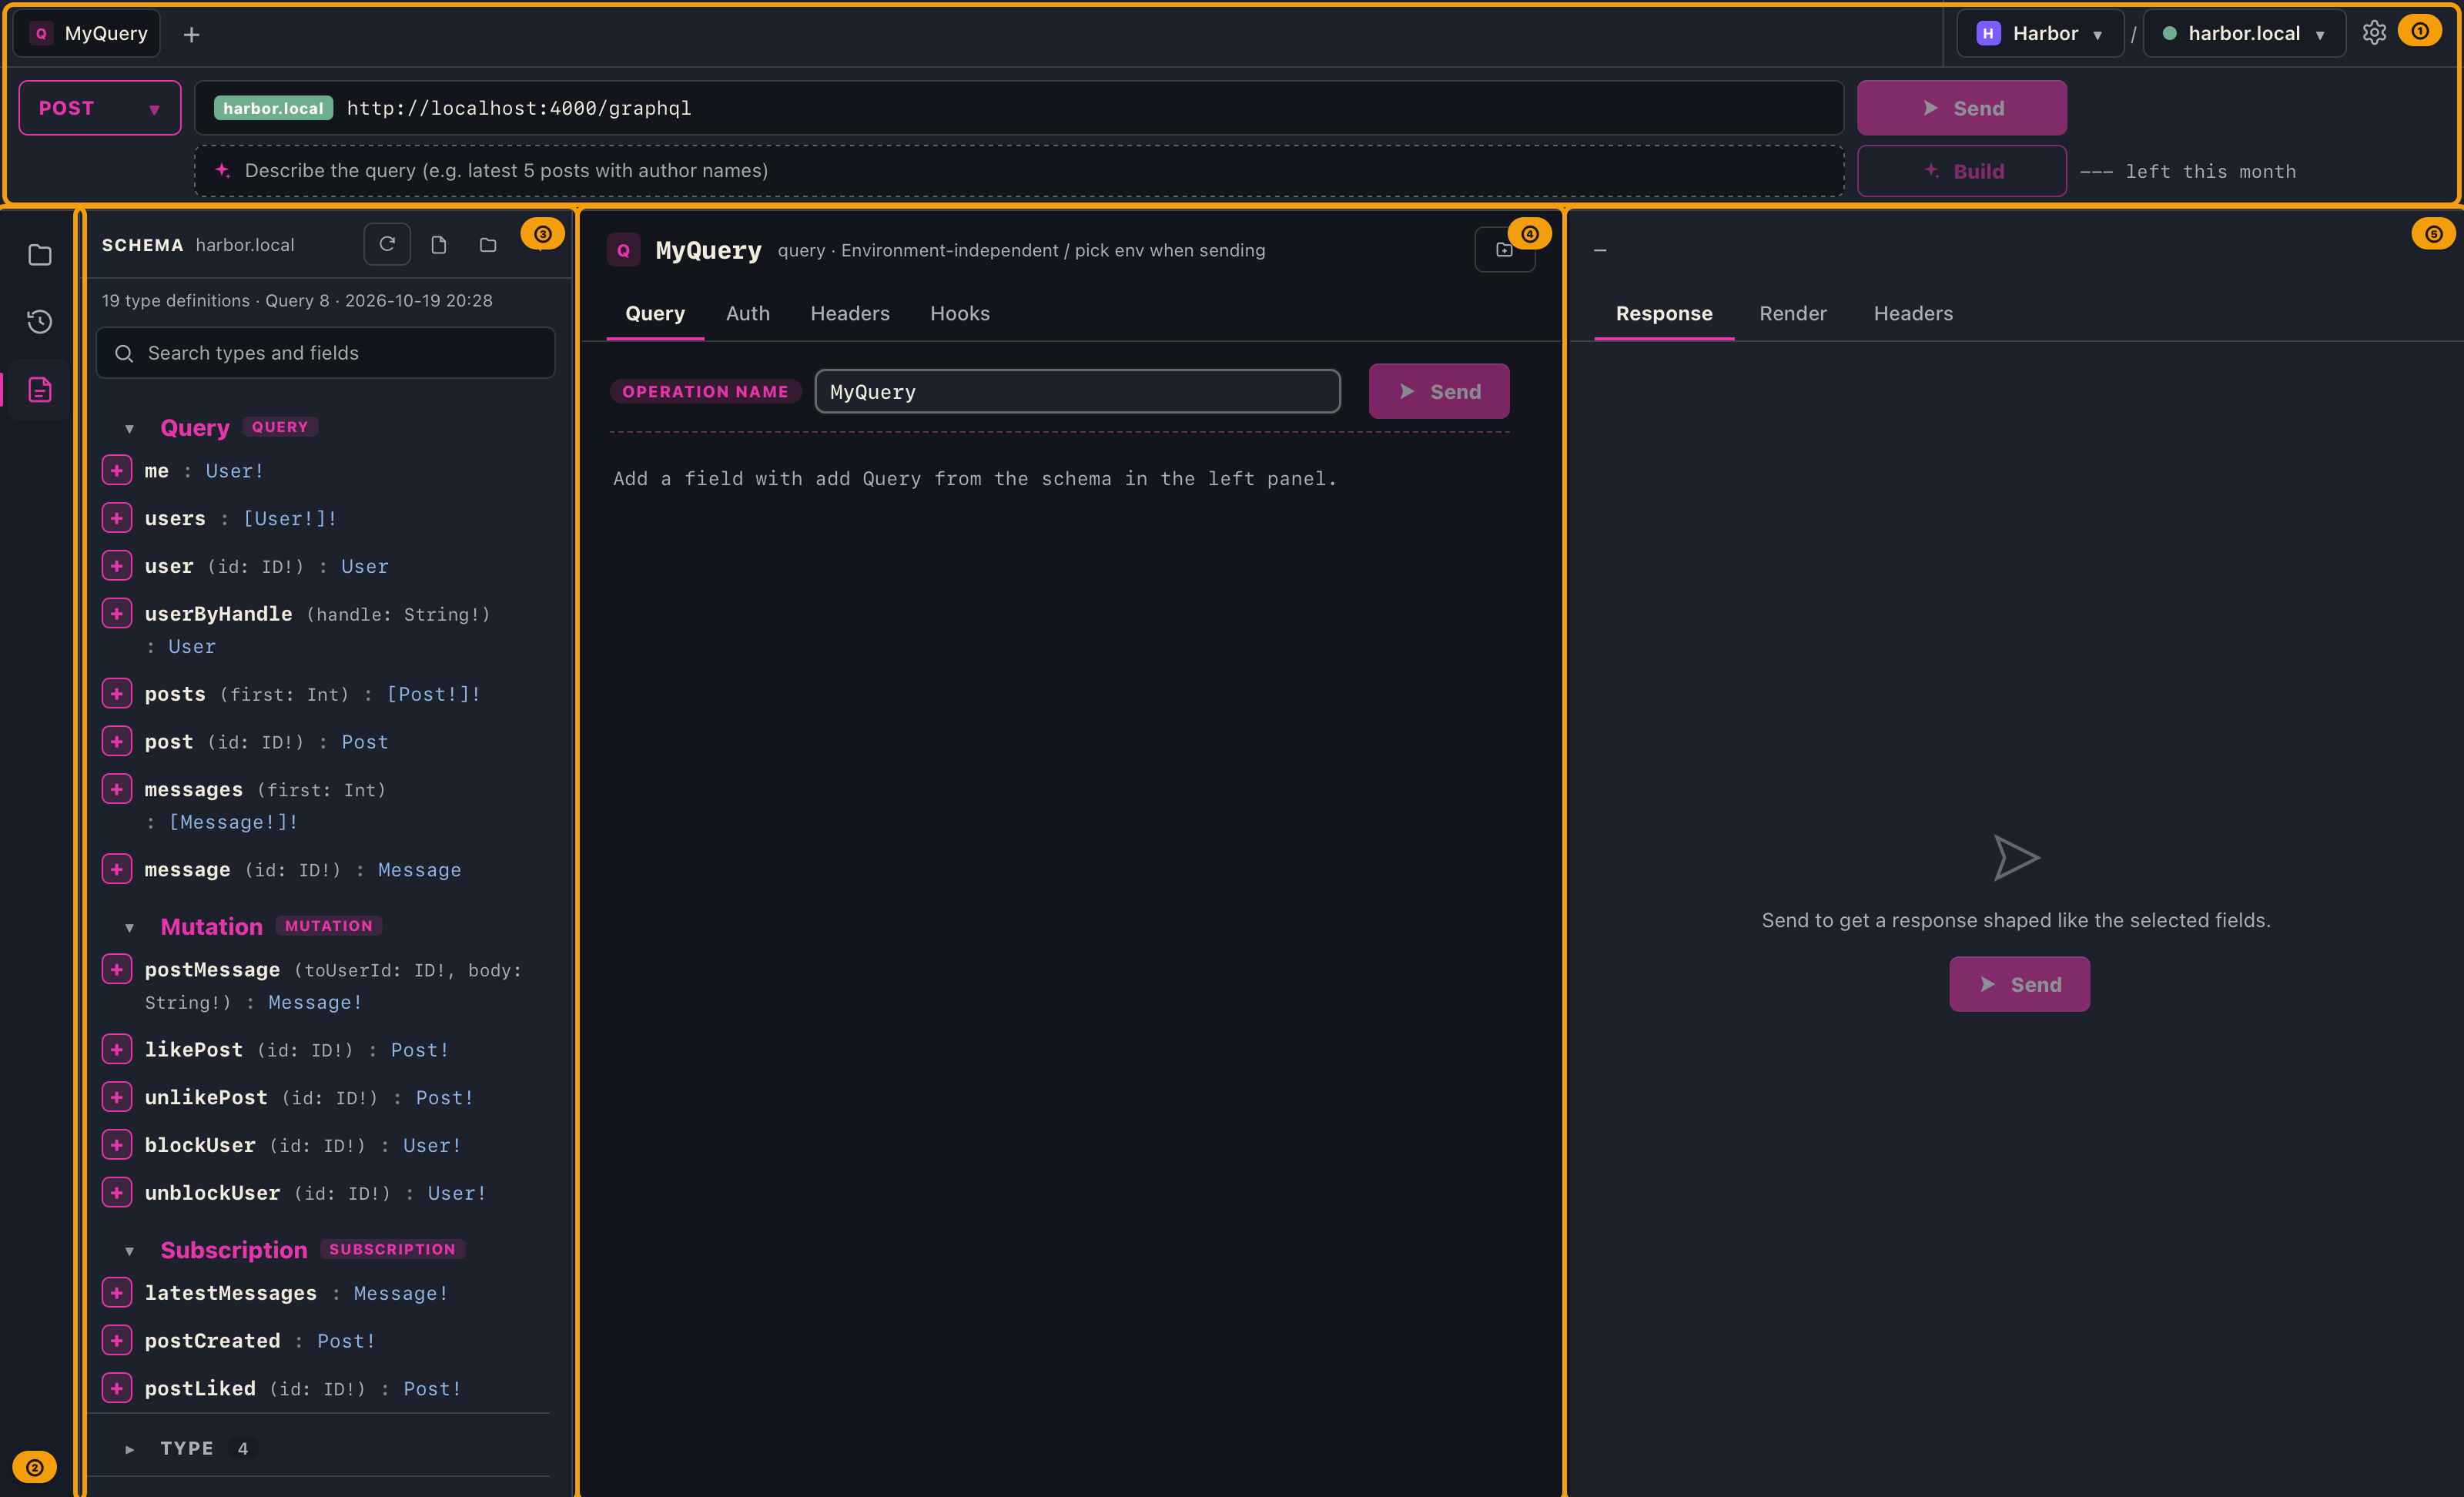
Task: Click the operation name input MyQuery
Action: pyautogui.click(x=1077, y=391)
